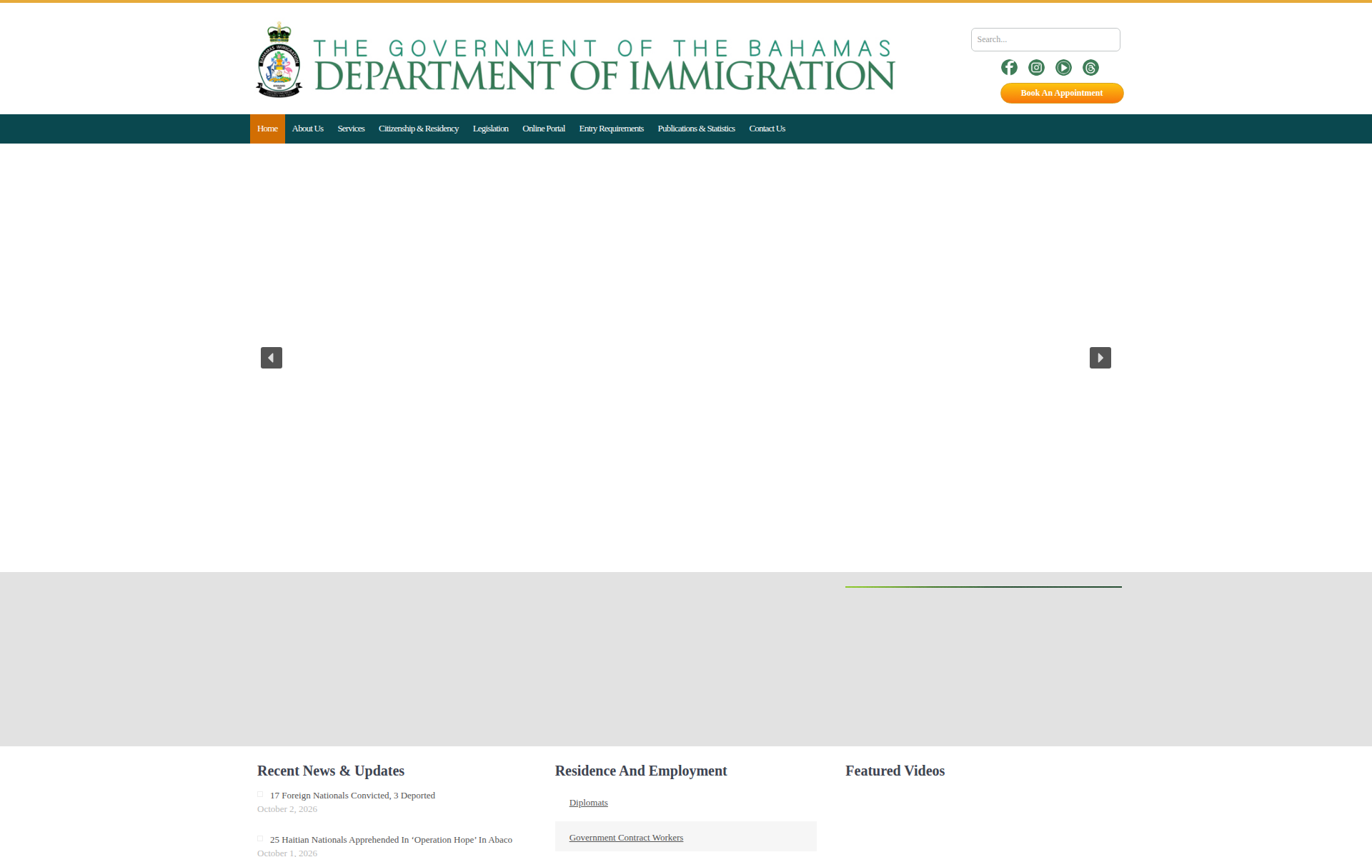
Task: Focus the Search input field
Action: (1045, 39)
